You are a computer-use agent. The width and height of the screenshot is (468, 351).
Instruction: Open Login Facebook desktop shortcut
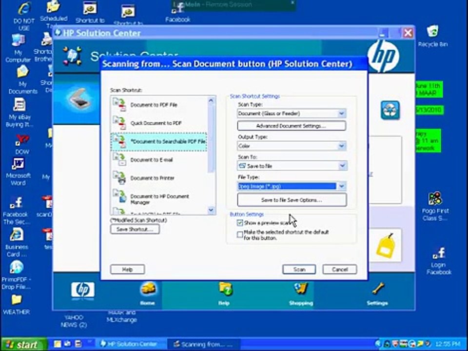[x=439, y=261]
